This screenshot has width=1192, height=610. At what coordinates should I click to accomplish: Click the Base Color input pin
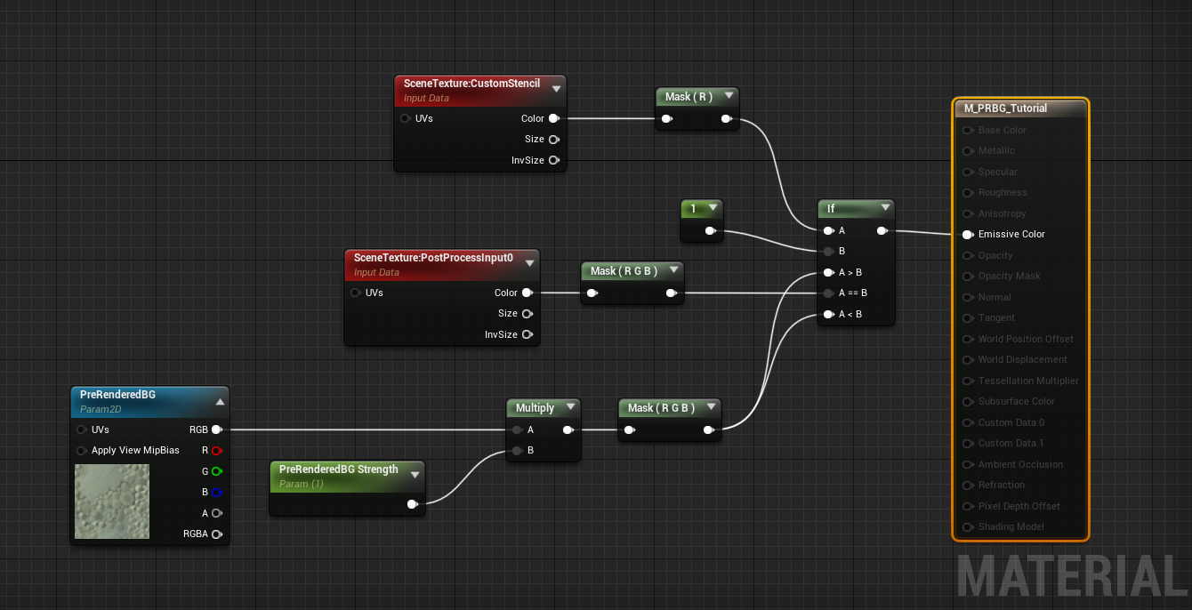click(x=967, y=130)
